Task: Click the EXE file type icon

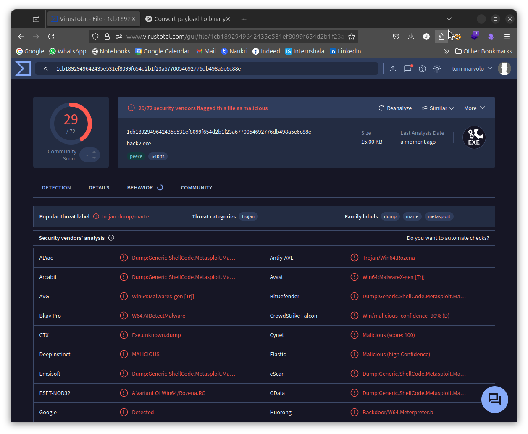Action: click(474, 137)
